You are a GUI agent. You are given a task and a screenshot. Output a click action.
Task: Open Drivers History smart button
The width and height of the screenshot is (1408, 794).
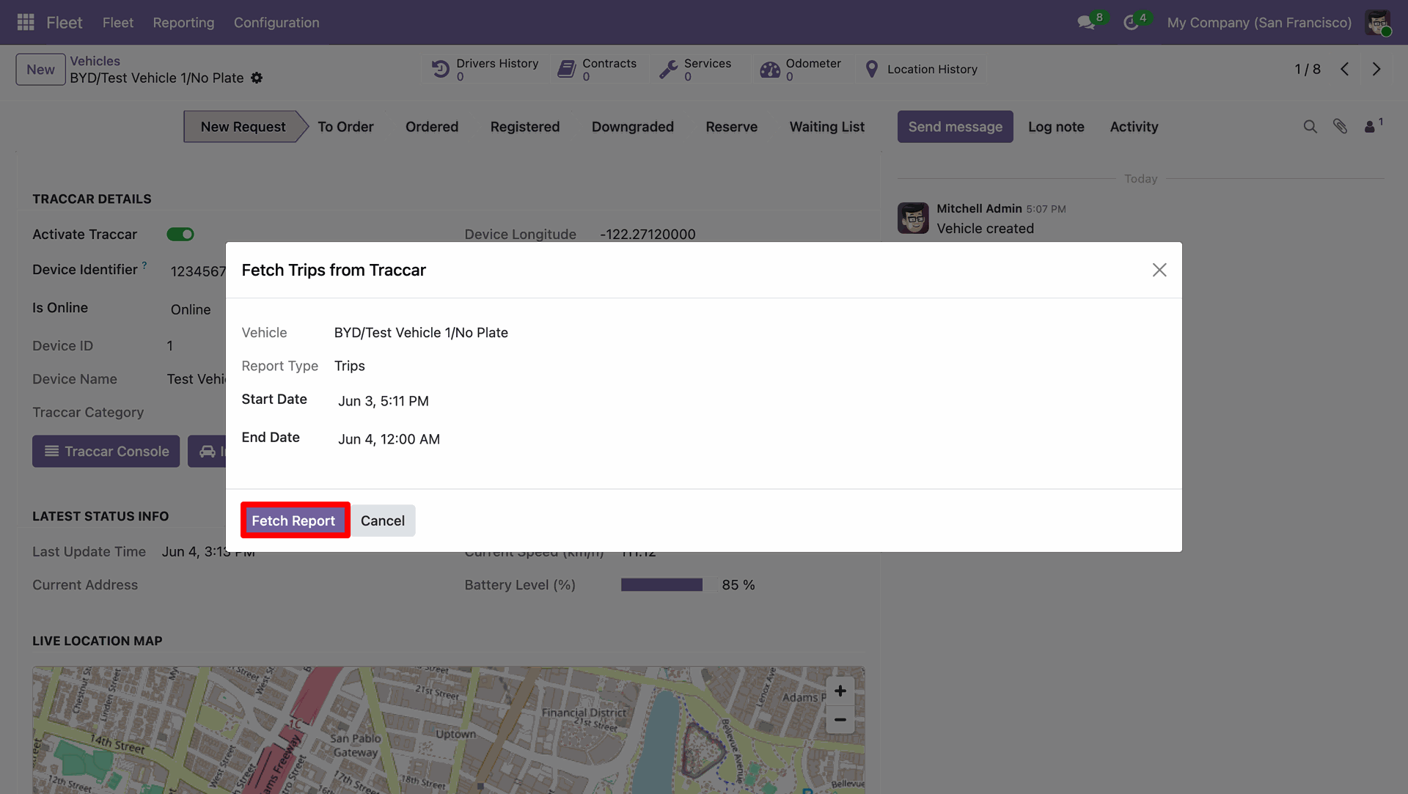[x=485, y=69]
